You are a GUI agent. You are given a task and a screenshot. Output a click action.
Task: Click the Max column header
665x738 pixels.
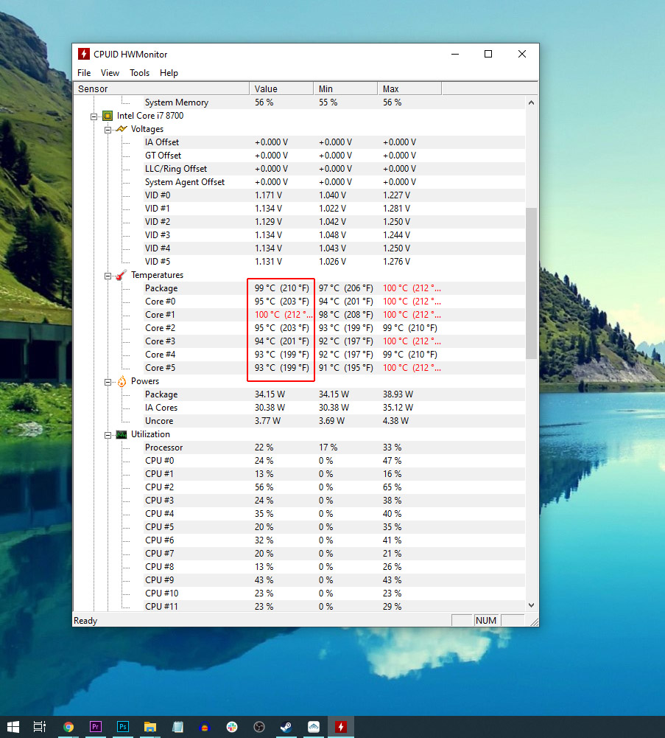point(409,88)
